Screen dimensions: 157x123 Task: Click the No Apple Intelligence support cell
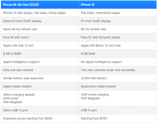[x=118, y=62]
